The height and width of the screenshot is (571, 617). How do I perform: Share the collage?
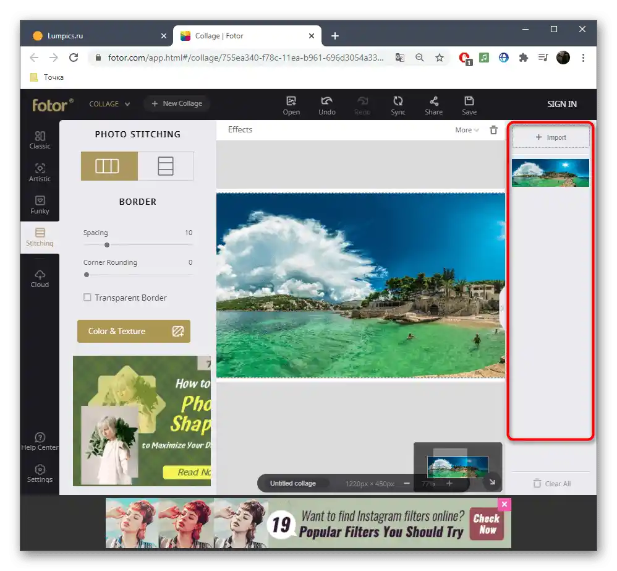coord(433,106)
